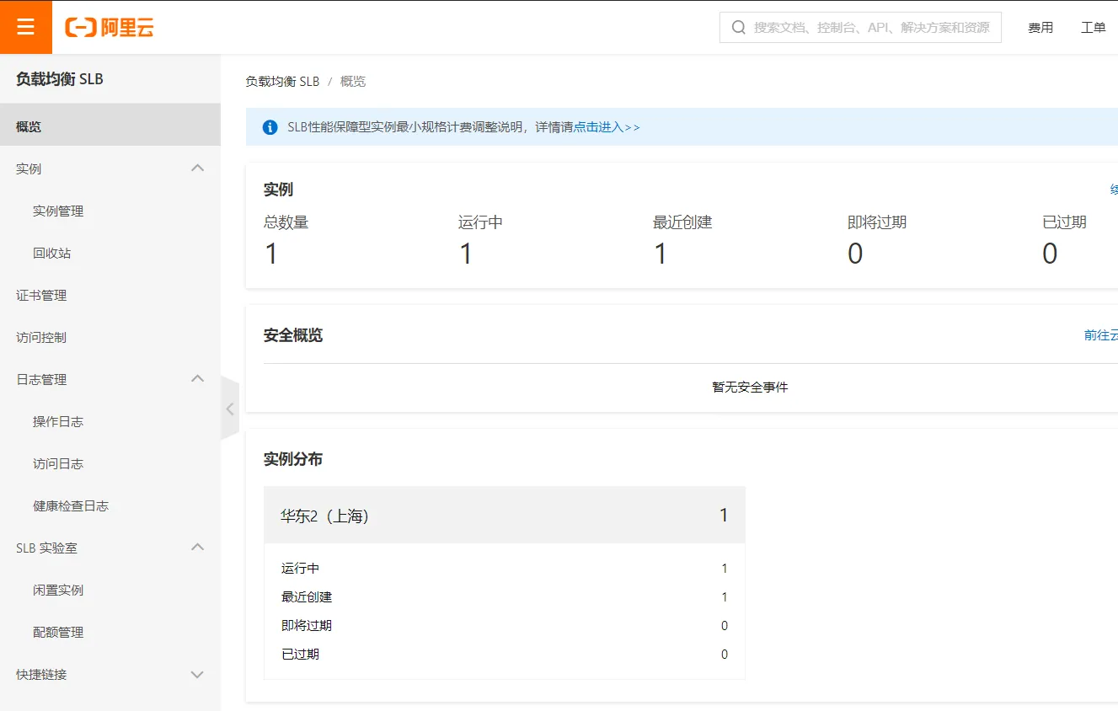The image size is (1118, 711).
Task: Click the blue info icon in notice banner
Action: (x=270, y=127)
